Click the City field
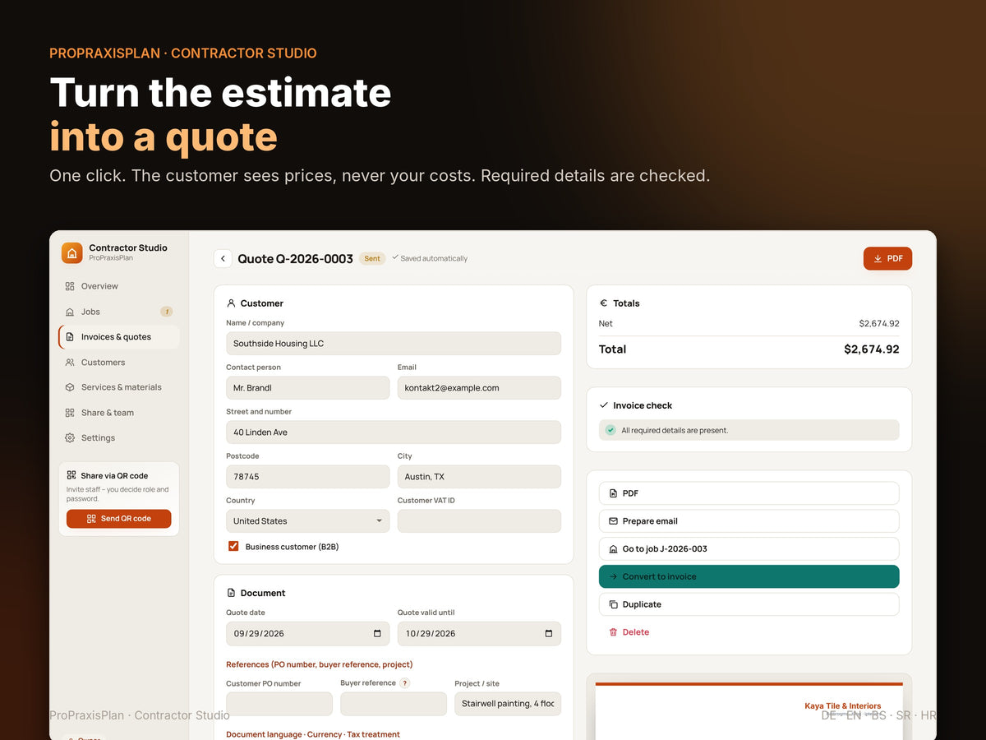The image size is (986, 740). (x=479, y=477)
